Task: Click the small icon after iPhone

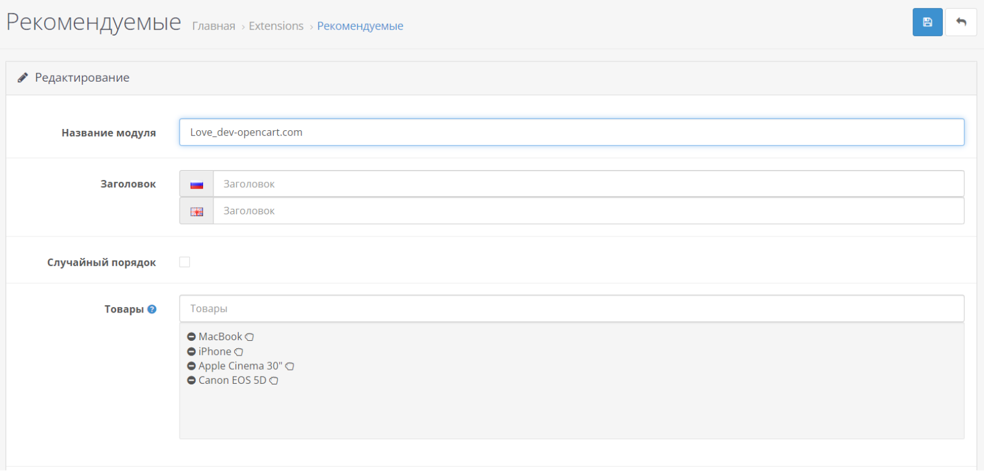Action: (239, 352)
